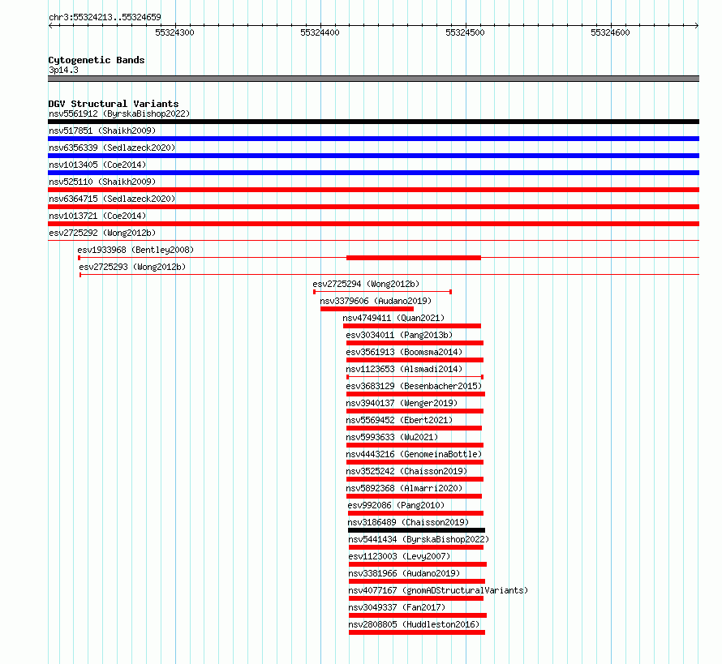This screenshot has width=722, height=664.
Task: Click the nsv3379606 (Audano2019) label
Action: (x=376, y=301)
